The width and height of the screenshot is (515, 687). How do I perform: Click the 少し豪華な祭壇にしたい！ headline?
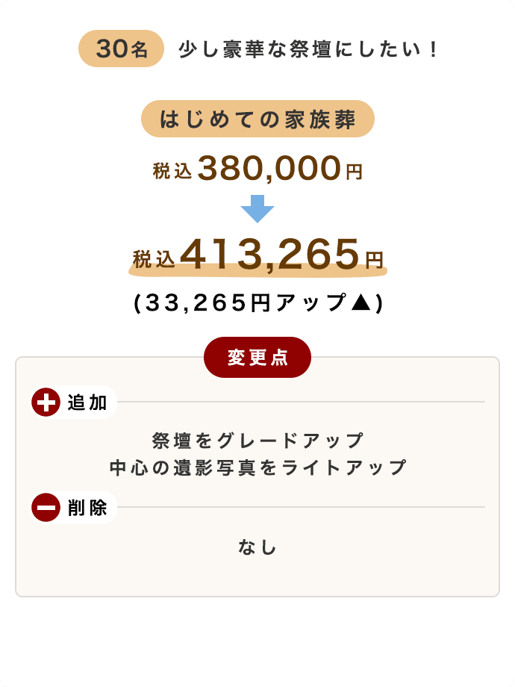[308, 50]
